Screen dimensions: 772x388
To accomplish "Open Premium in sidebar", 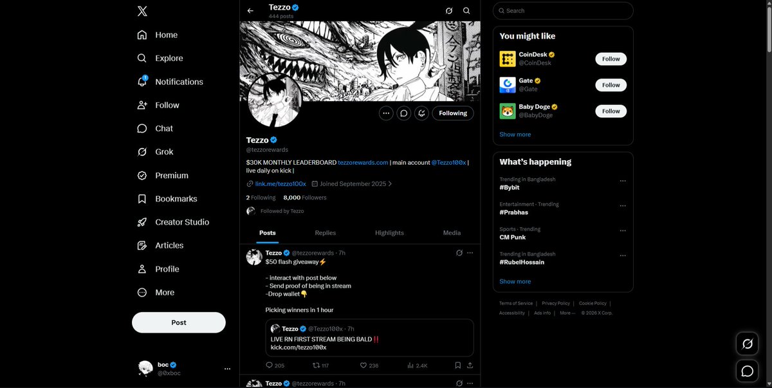I will click(x=163, y=175).
